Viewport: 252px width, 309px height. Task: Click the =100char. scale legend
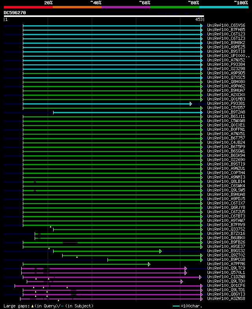187,306
